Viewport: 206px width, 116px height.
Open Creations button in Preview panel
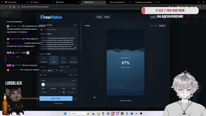(x=162, y=26)
